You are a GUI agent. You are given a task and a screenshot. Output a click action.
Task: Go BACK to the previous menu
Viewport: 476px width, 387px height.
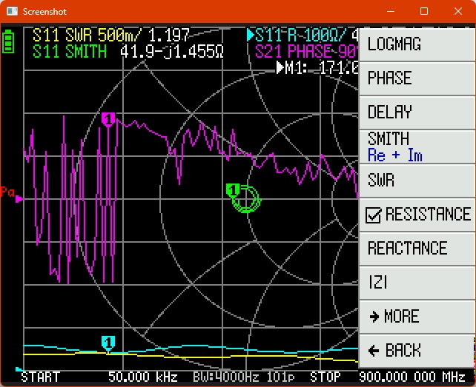[416, 351]
